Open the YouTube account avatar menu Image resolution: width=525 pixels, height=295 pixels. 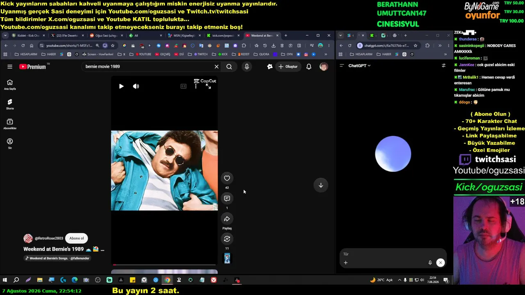pos(324,66)
